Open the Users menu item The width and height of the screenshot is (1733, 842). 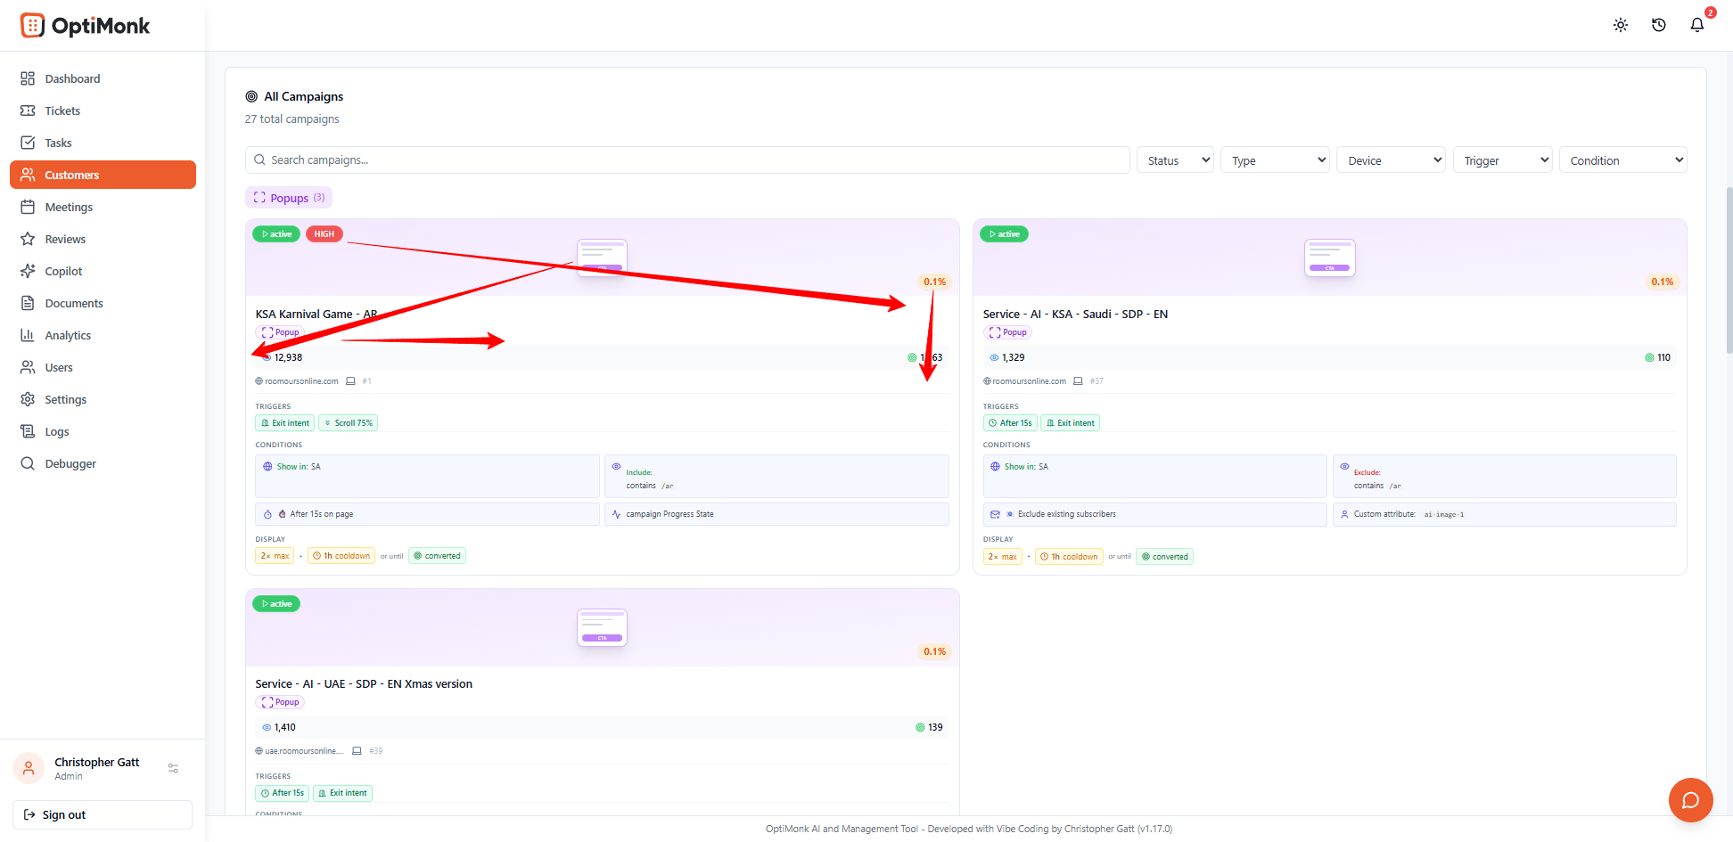pos(103,367)
